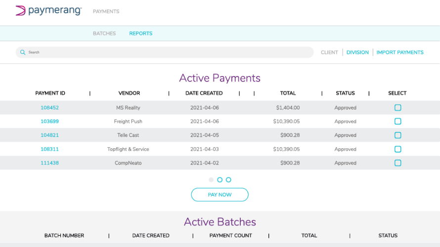
Task: Click the MS Reality vendor cell
Action: point(128,108)
